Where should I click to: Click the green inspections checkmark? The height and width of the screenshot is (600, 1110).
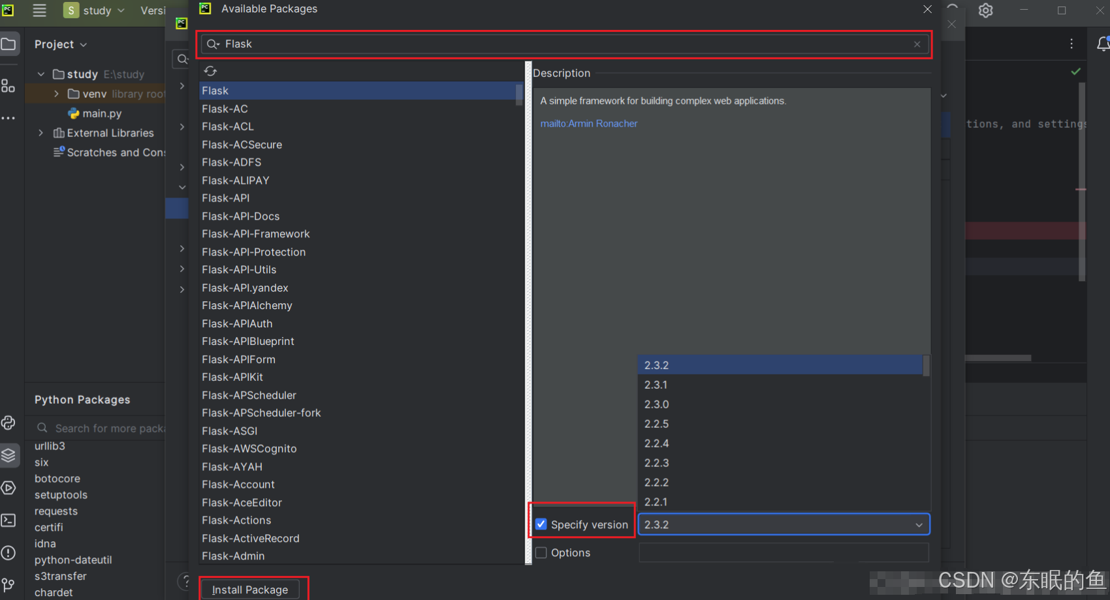[x=1076, y=71]
